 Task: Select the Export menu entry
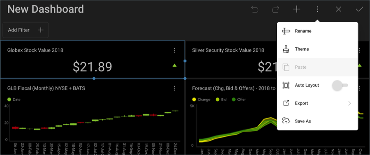[x=318, y=103]
